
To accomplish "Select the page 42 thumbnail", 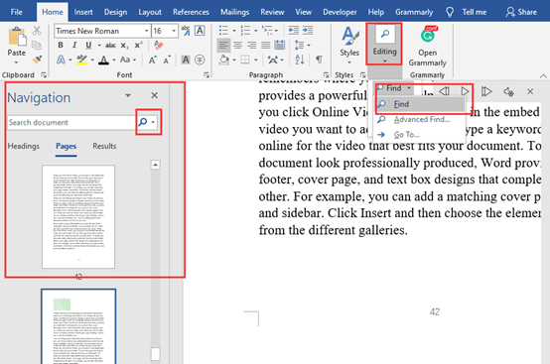I will [x=78, y=217].
